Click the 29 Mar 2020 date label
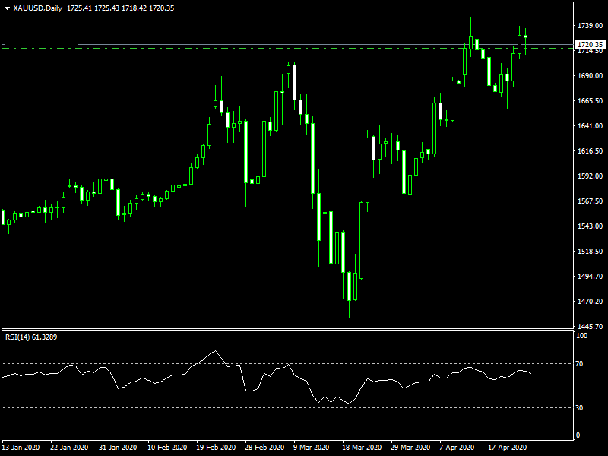 (410, 448)
